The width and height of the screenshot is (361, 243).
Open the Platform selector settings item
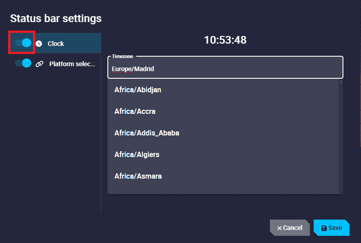(x=72, y=64)
